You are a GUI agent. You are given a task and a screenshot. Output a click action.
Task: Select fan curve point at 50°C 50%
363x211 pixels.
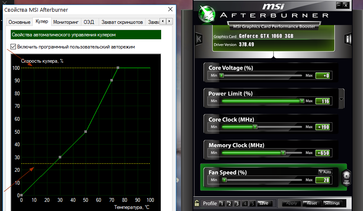pyautogui.click(x=86, y=132)
